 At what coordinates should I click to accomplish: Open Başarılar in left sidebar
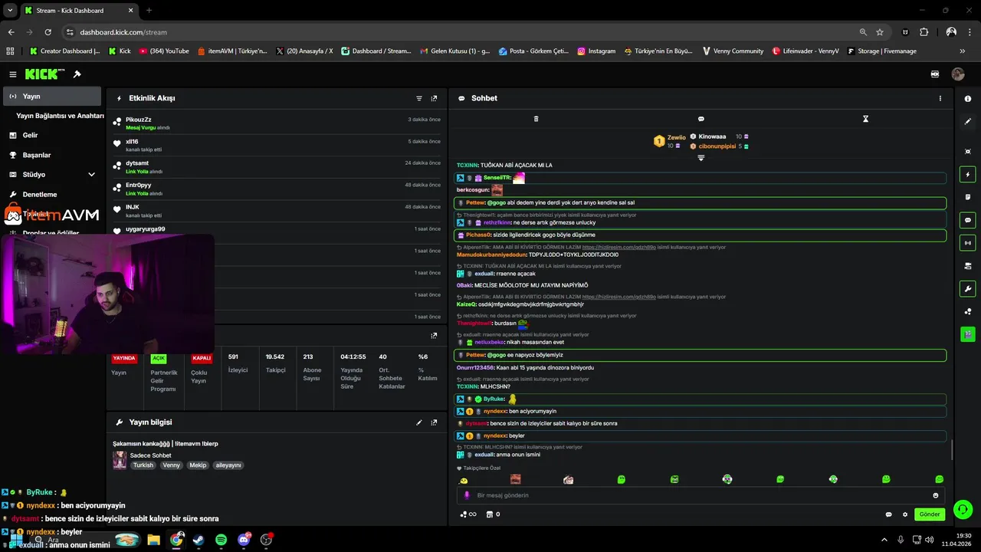click(x=52, y=155)
